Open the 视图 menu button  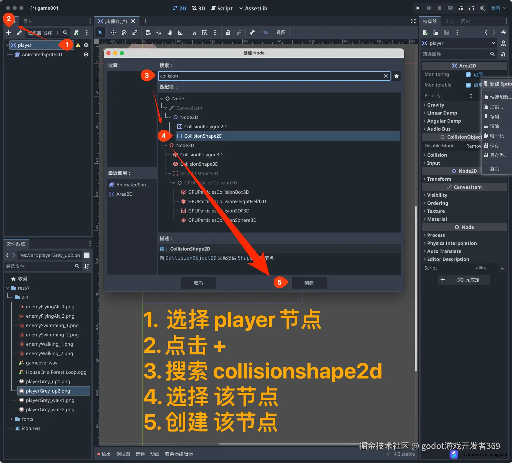click(281, 32)
